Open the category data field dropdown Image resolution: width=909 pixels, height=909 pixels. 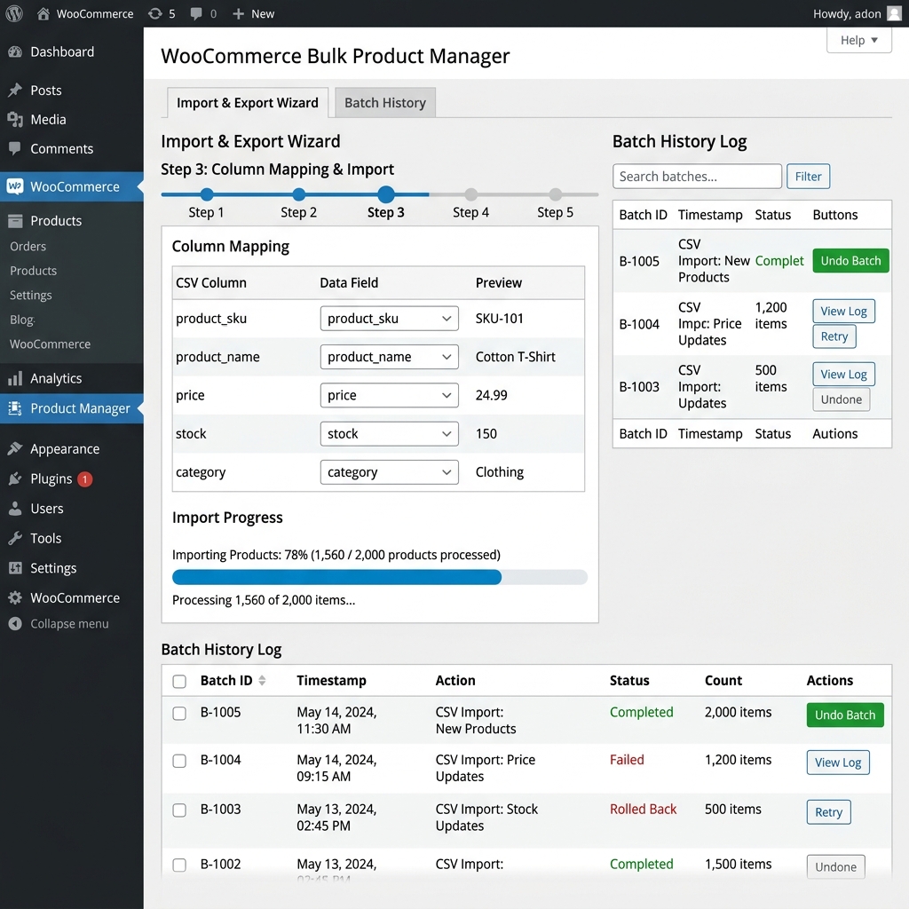[389, 472]
